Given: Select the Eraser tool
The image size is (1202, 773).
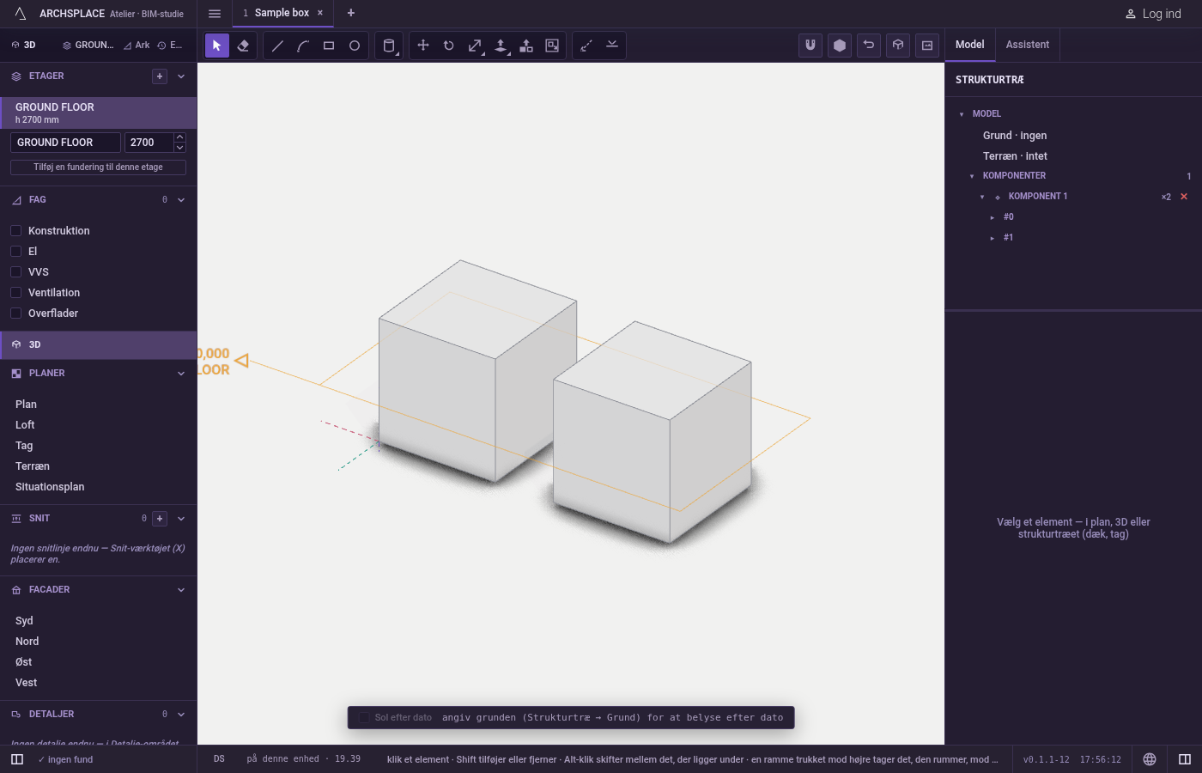Looking at the screenshot, I should click(x=243, y=46).
